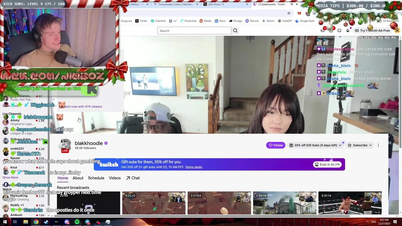Image resolution: width=402 pixels, height=226 pixels.
Task: Click the Twitch Search input field
Action: pyautogui.click(x=194, y=31)
